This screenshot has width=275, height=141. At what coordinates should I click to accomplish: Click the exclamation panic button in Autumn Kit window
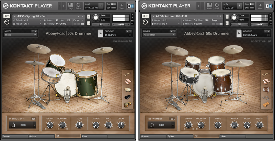tap(239, 6)
